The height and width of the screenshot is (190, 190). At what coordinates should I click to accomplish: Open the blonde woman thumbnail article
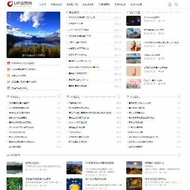134,46
